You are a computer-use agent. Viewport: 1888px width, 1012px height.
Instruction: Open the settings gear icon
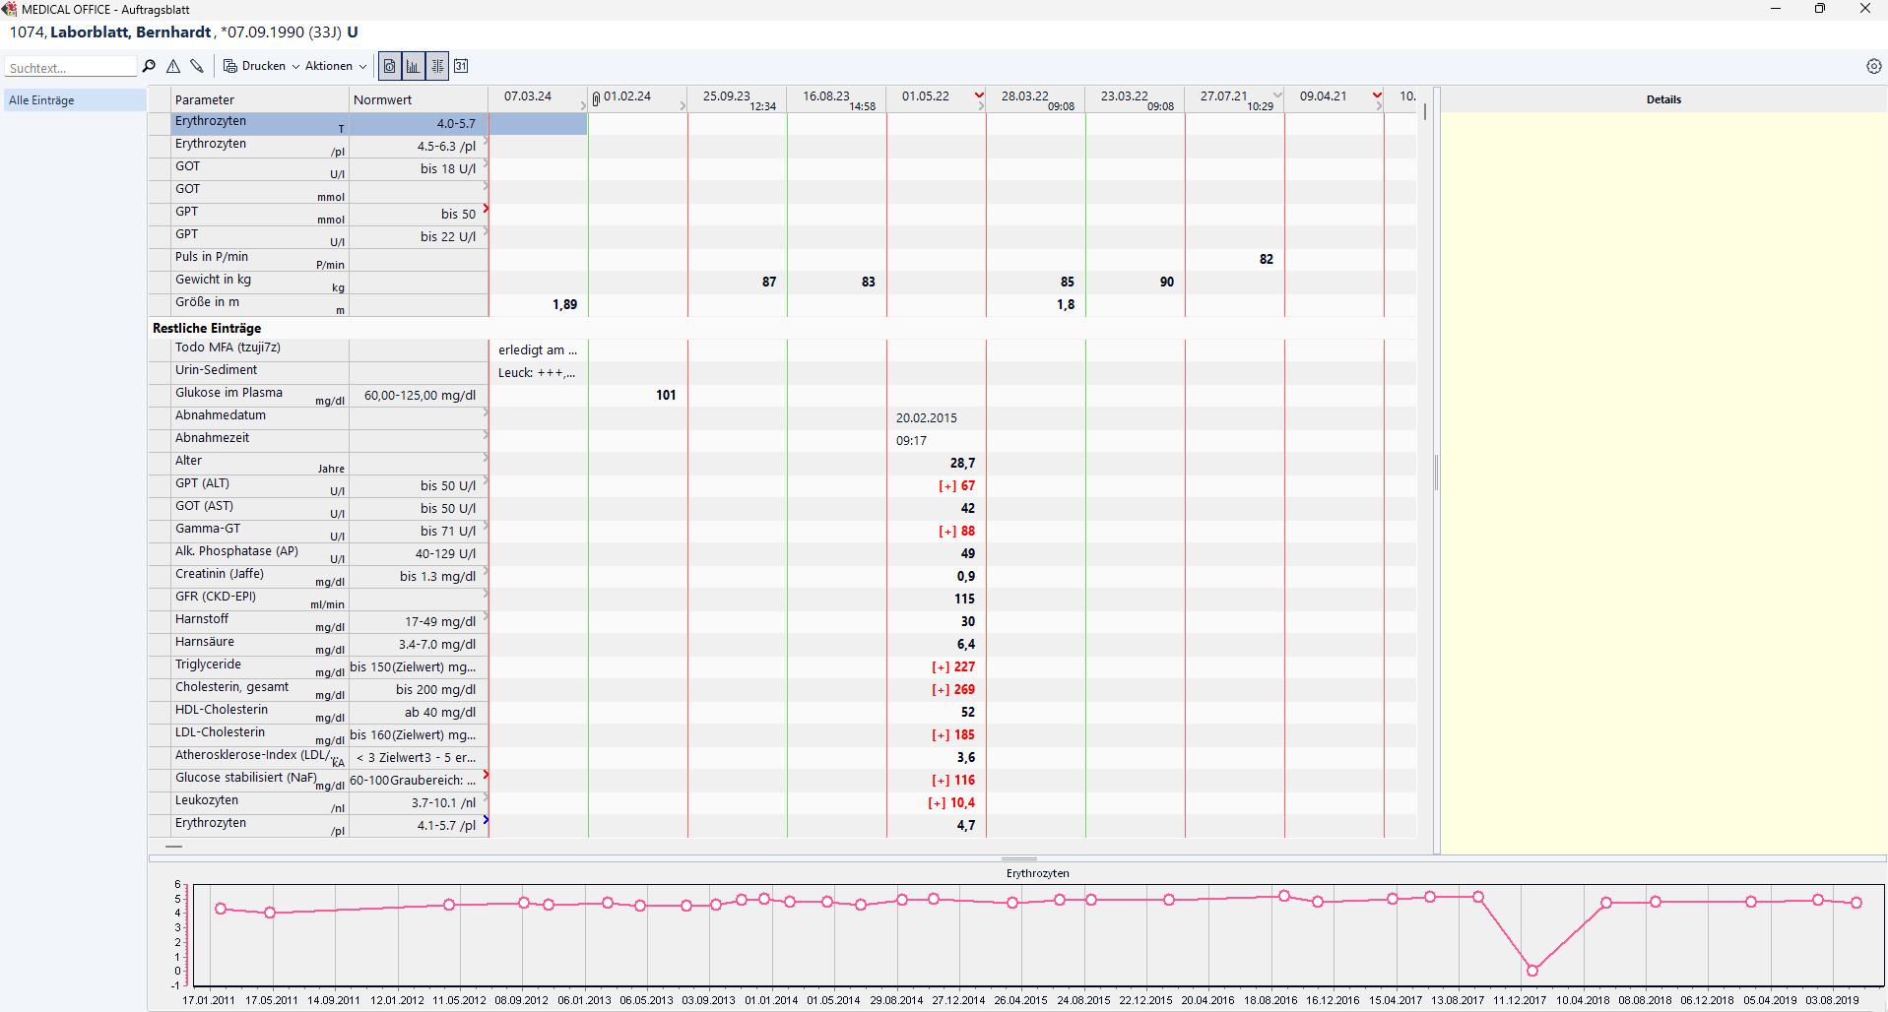click(x=1873, y=66)
